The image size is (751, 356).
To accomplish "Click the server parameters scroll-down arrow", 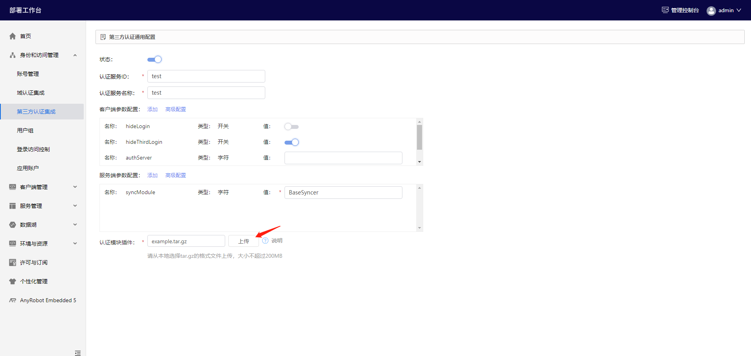I will tap(419, 228).
